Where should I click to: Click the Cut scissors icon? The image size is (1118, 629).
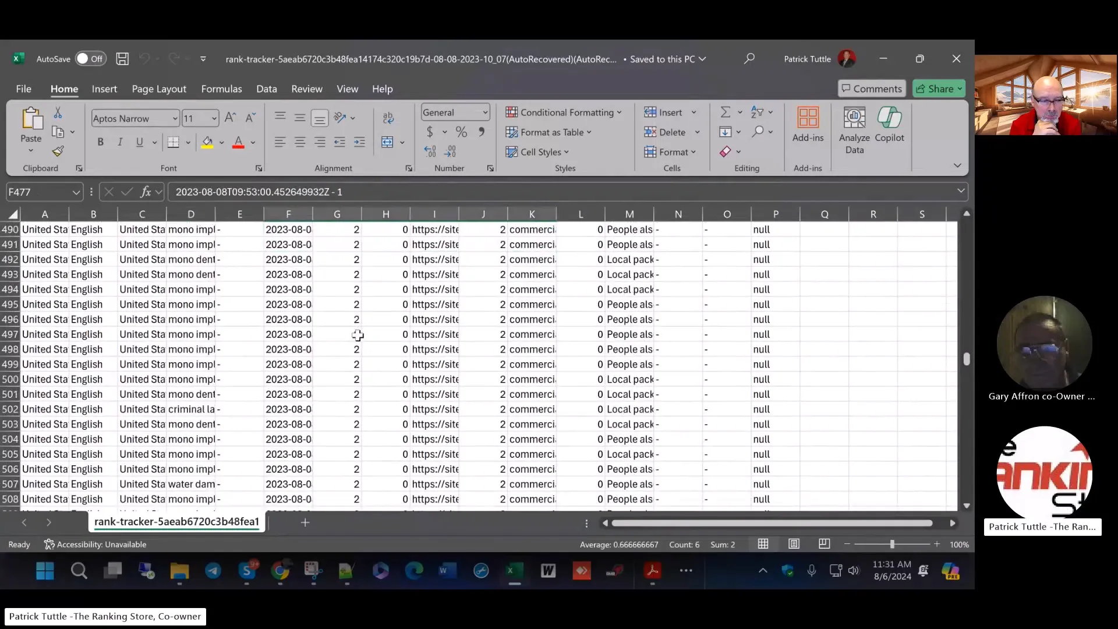pos(58,113)
